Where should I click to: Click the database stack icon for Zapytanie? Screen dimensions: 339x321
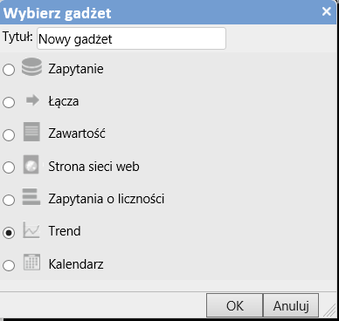(x=31, y=67)
